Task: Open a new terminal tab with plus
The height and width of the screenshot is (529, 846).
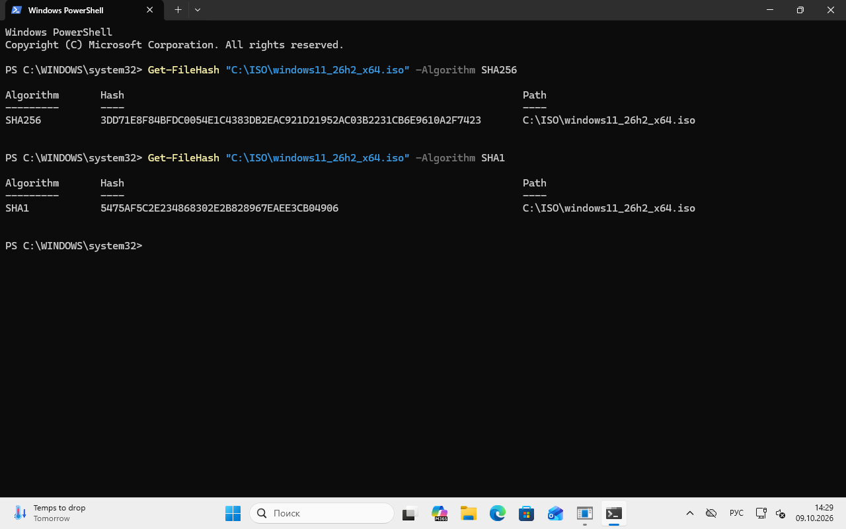Action: pos(178,10)
